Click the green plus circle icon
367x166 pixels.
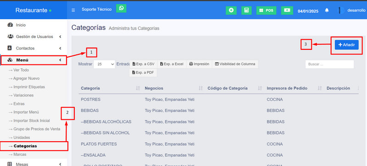(x=231, y=10)
